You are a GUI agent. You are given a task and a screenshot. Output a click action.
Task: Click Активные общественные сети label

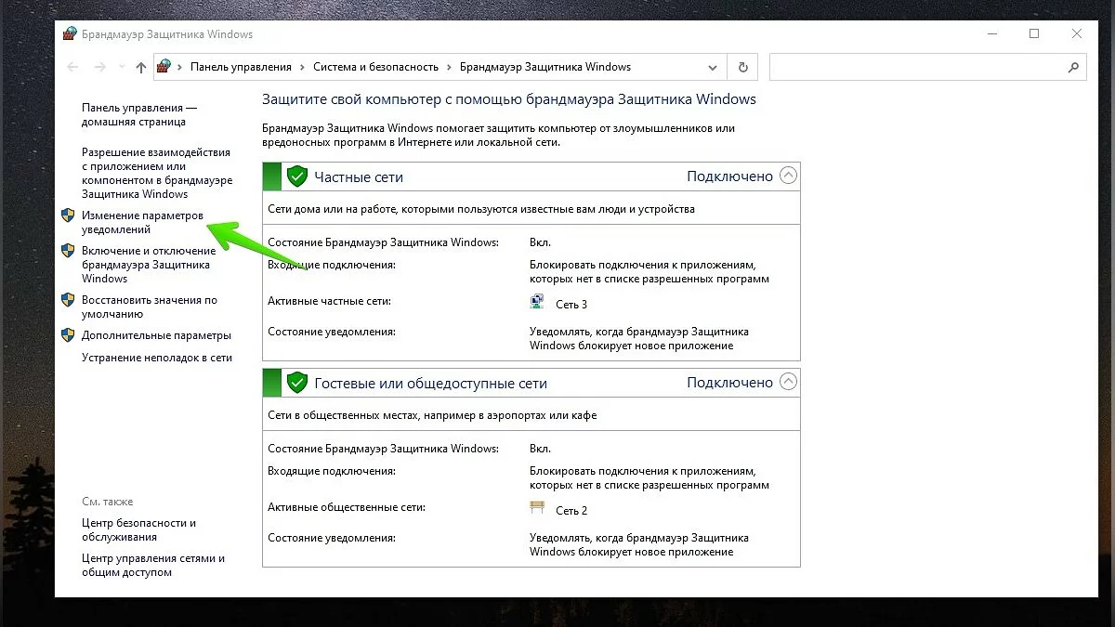coord(347,507)
